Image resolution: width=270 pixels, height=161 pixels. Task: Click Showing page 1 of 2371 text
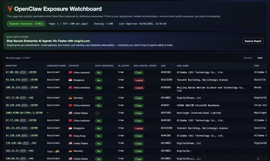click(18, 58)
